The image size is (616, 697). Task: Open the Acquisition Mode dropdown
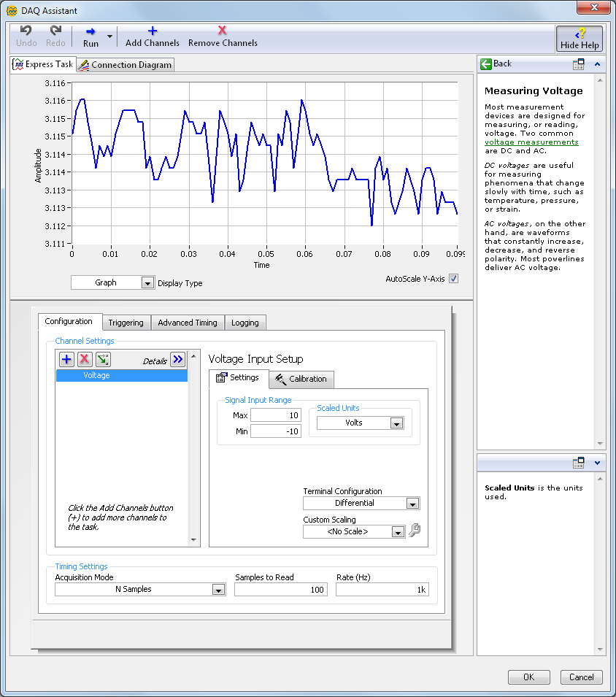[x=218, y=590]
